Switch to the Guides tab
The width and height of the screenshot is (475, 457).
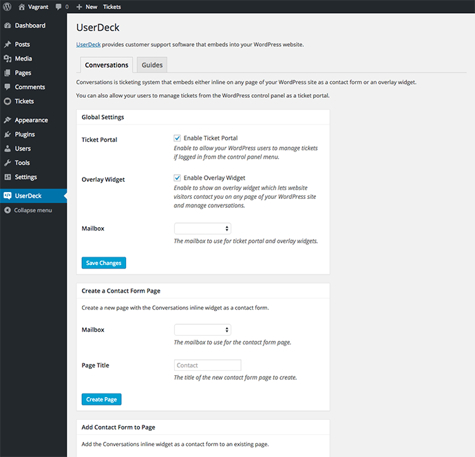click(x=151, y=65)
